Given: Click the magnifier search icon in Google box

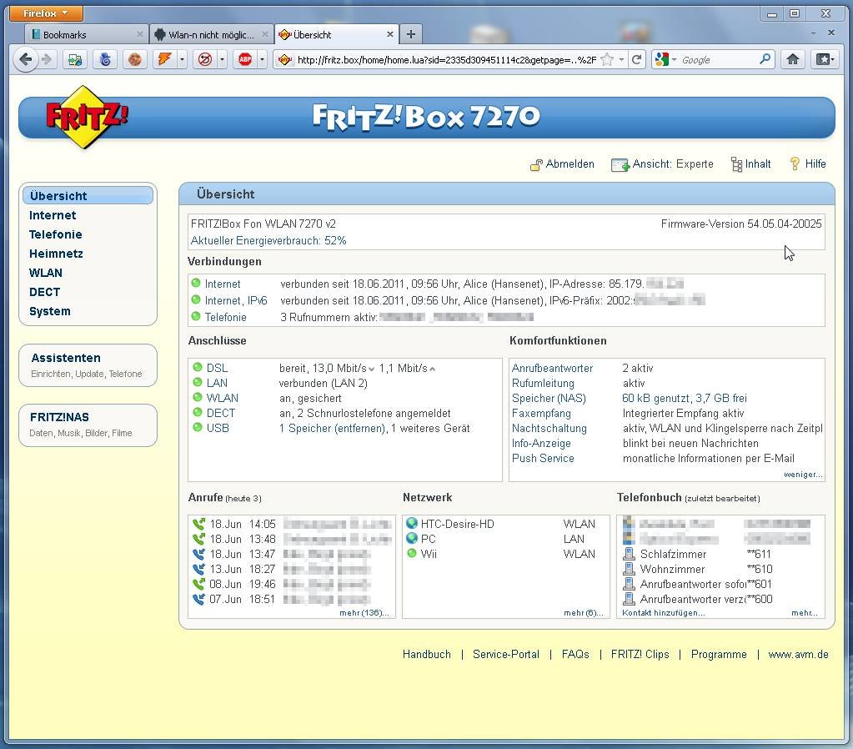Looking at the screenshot, I should (x=765, y=58).
